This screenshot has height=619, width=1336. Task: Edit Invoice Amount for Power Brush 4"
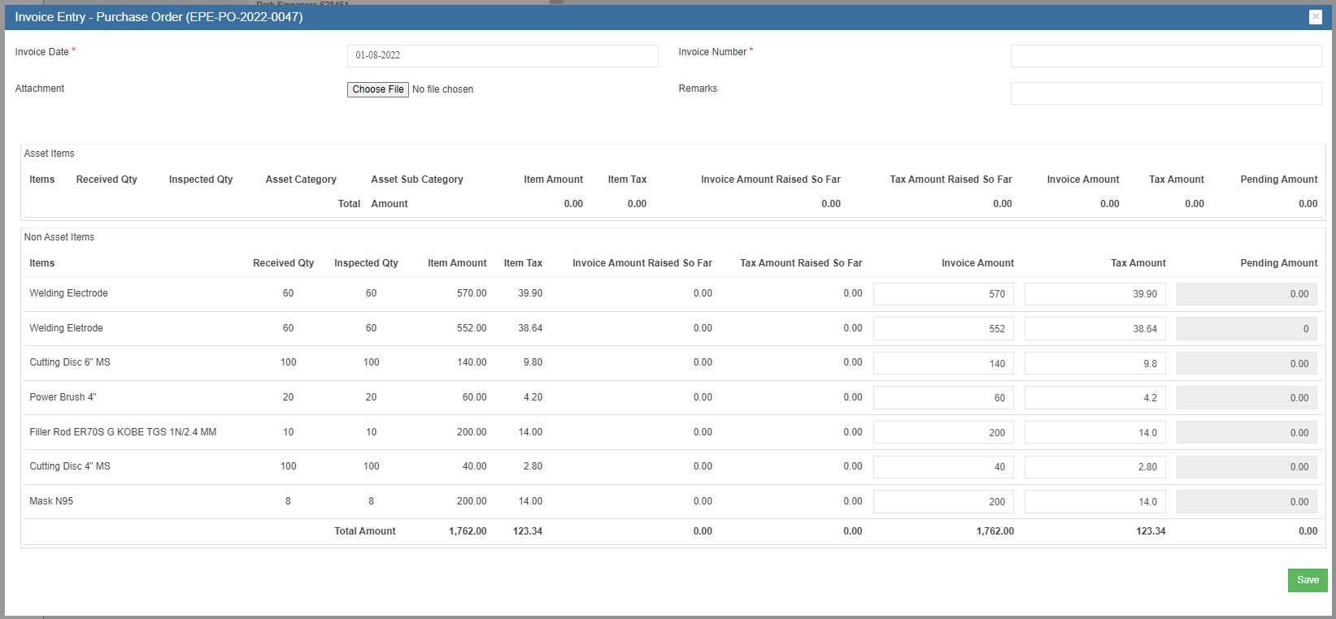942,398
